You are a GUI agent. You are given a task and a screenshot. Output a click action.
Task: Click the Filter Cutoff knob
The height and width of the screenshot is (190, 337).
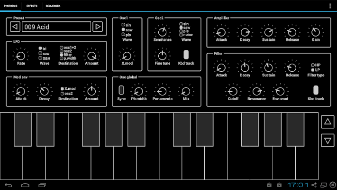pyautogui.click(x=233, y=91)
